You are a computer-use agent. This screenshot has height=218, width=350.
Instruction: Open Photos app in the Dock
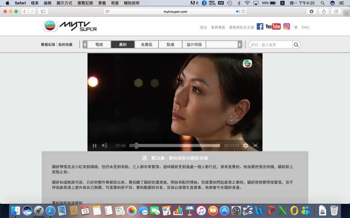coord(132,210)
